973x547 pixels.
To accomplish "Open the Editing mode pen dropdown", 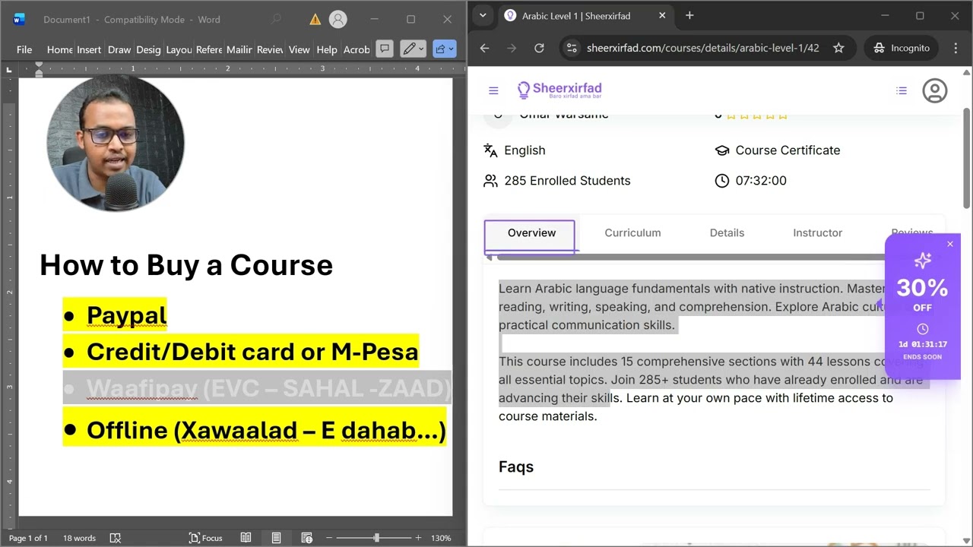I will [414, 49].
